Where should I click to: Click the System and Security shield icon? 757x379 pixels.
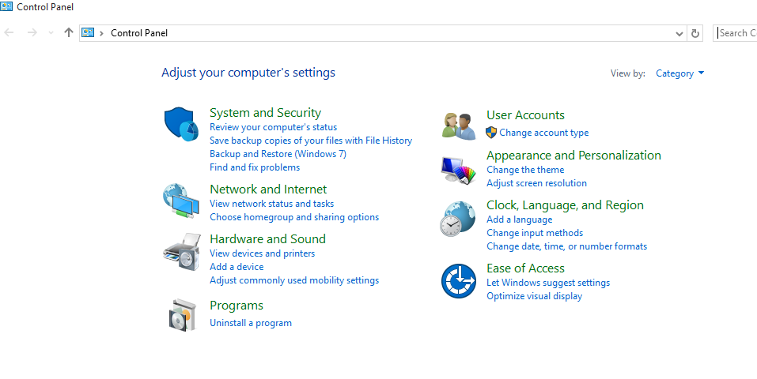[181, 125]
